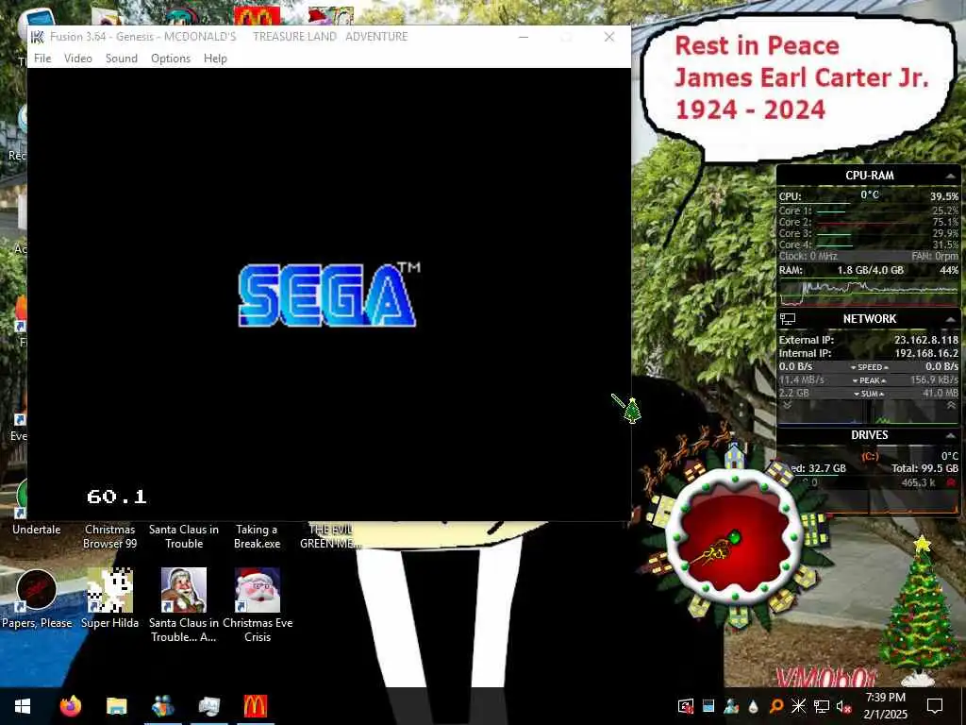Select Santa Claus in Trouble... A... desktop icon
The image size is (966, 725).
coord(184,605)
